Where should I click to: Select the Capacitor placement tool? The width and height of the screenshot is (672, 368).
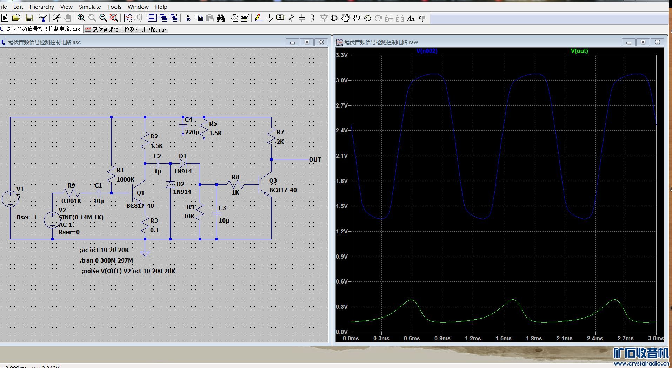[302, 18]
